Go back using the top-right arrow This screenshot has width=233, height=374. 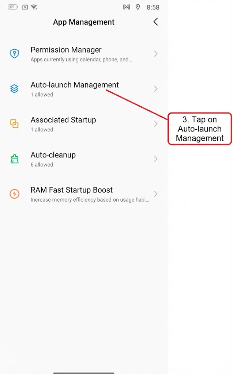[155, 22]
